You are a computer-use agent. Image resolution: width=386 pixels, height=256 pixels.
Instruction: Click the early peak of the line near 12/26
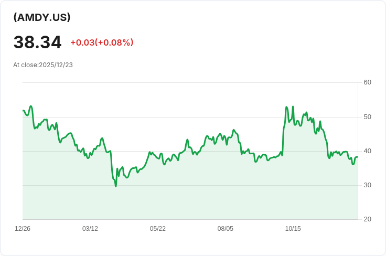[31, 106]
